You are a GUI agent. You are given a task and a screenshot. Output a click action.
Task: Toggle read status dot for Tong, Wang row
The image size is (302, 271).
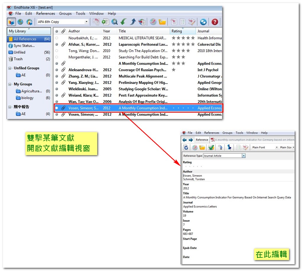pyautogui.click(x=57, y=51)
